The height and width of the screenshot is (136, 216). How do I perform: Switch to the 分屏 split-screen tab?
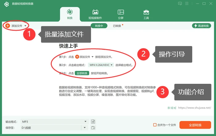pyautogui.click(x=121, y=14)
